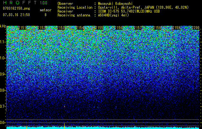Click the 0.9 kHz axis label

3,74
